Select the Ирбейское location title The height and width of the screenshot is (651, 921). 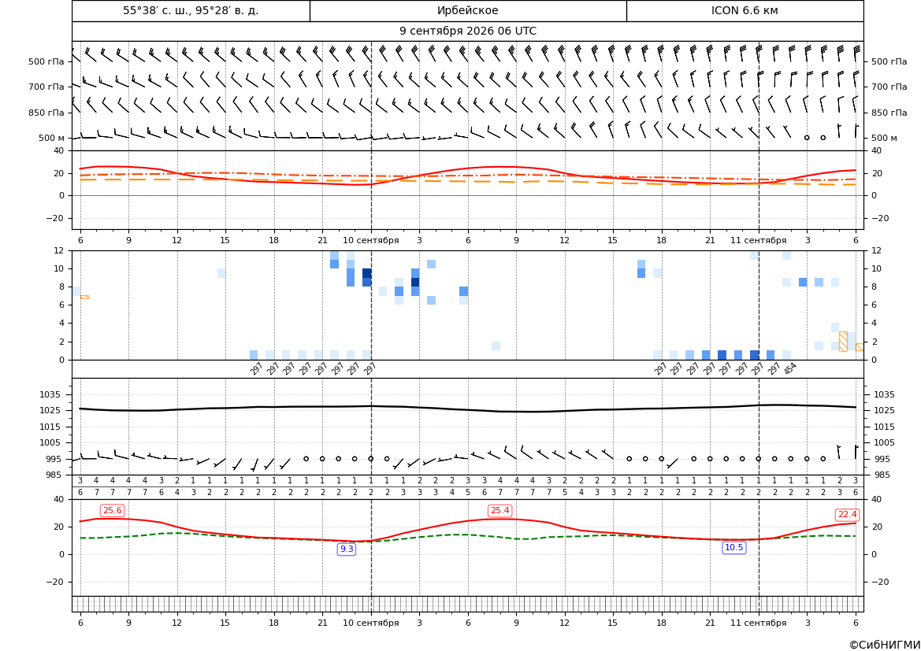click(467, 10)
